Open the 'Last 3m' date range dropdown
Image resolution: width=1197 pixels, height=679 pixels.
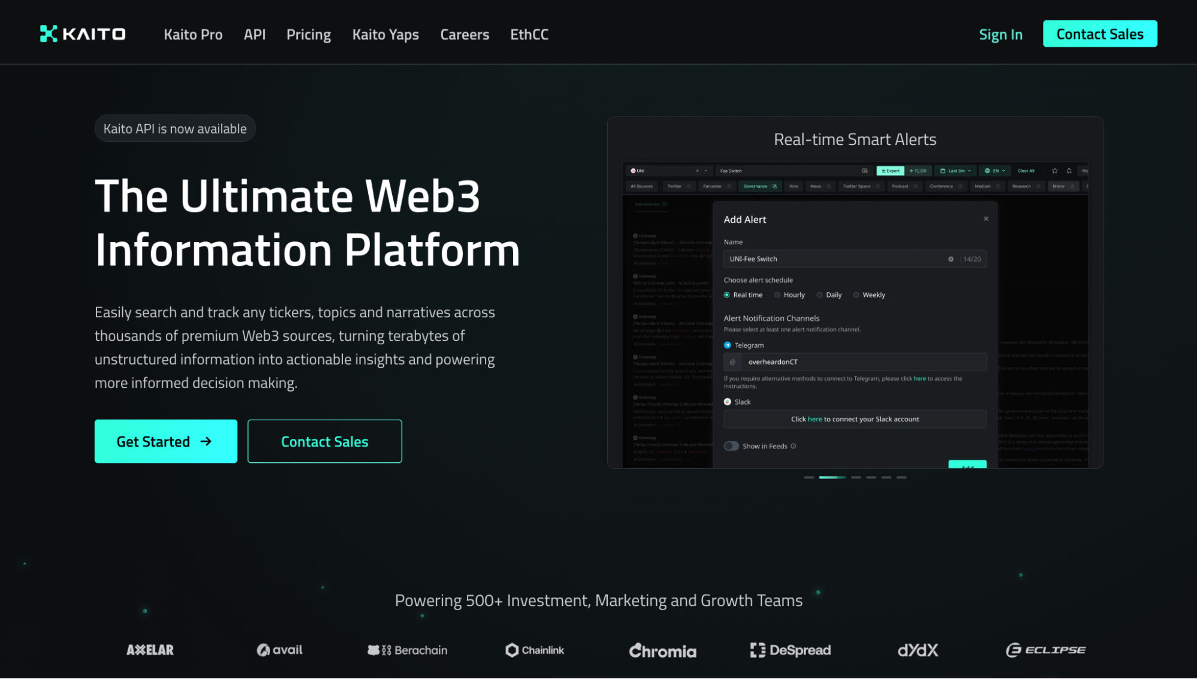pos(956,171)
